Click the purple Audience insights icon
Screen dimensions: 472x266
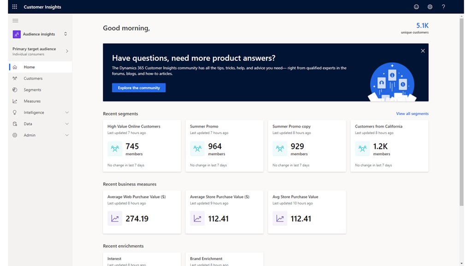[17, 34]
